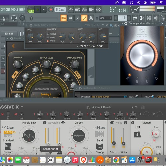Toggle the overdub/blend recording icon
Image resolution: width=166 pixels, height=166 pixels.
(91, 10)
